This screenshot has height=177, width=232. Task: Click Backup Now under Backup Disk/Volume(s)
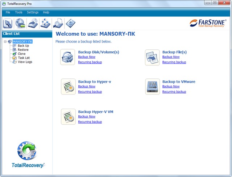[87, 57]
